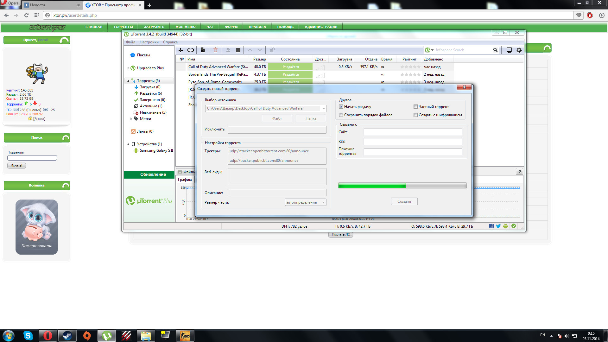This screenshot has width=608, height=342.
Task: Click the Facebook icon in uTorrent status bar
Action: click(x=491, y=226)
